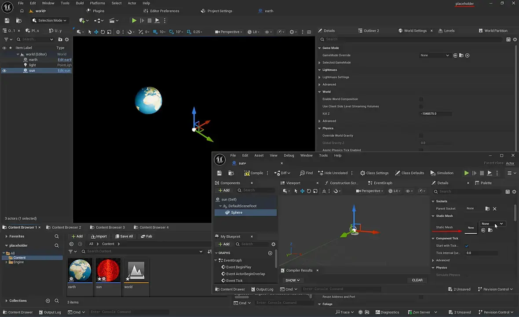Toggle the Start with Tick Enabled checkbox
Viewport: 519px width, 317px height.
click(x=467, y=246)
